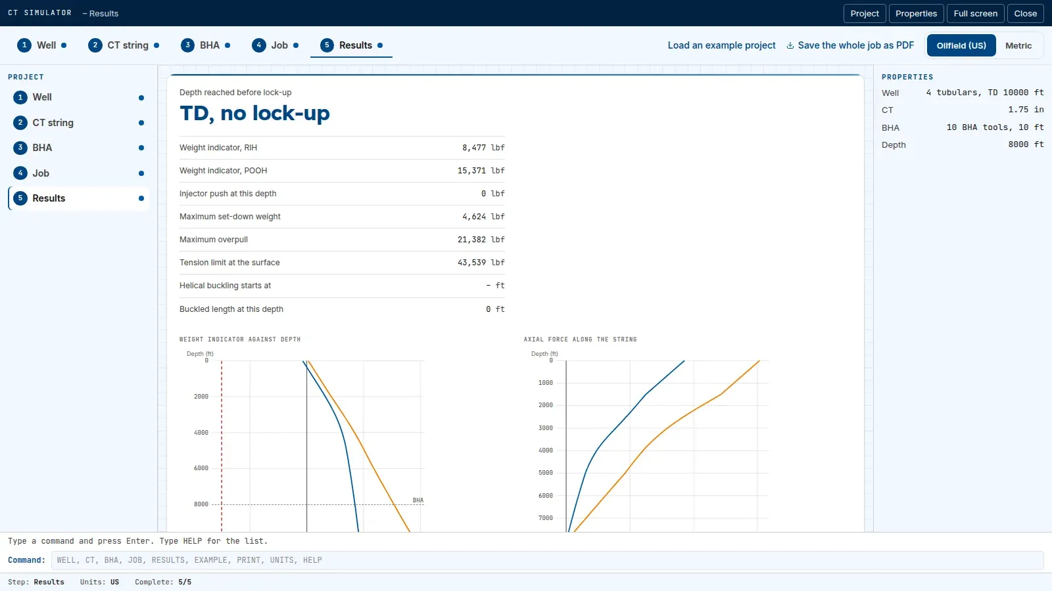Click the BHA property value 10 BHA tools

click(995, 127)
